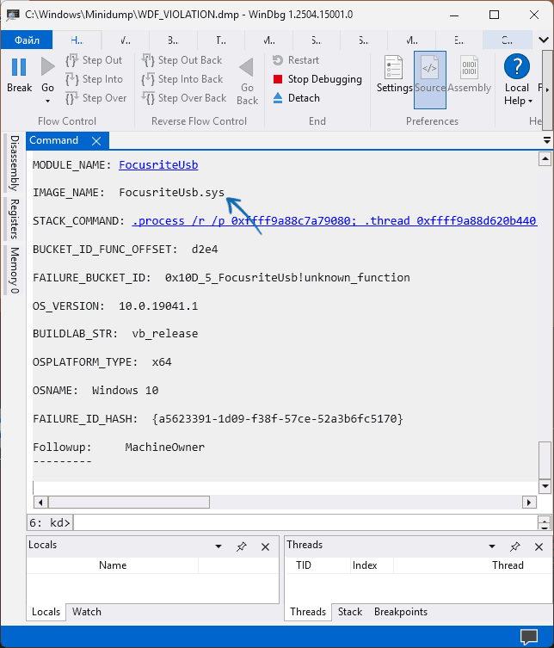Click the Local Help question mark icon

pos(517,66)
